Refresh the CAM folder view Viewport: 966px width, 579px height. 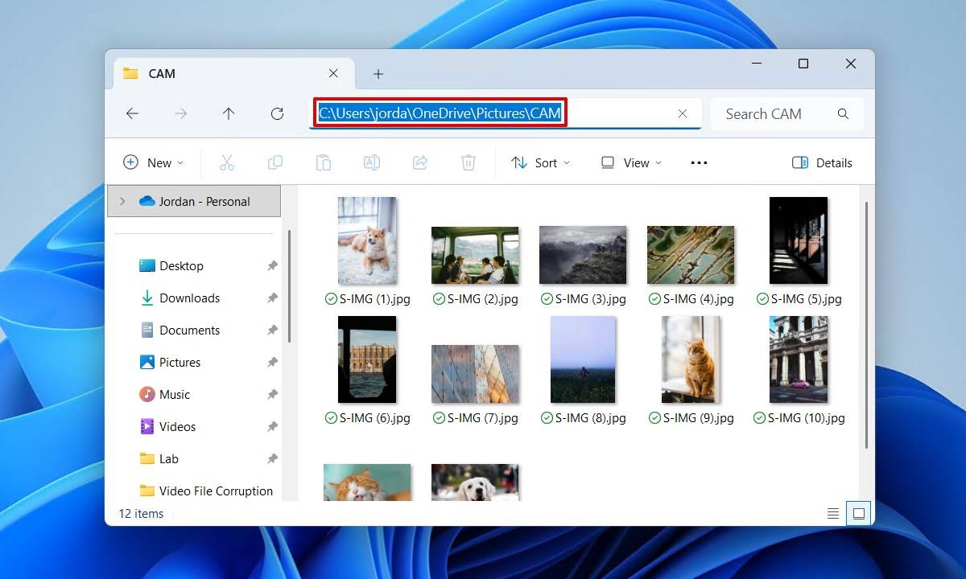[277, 113]
